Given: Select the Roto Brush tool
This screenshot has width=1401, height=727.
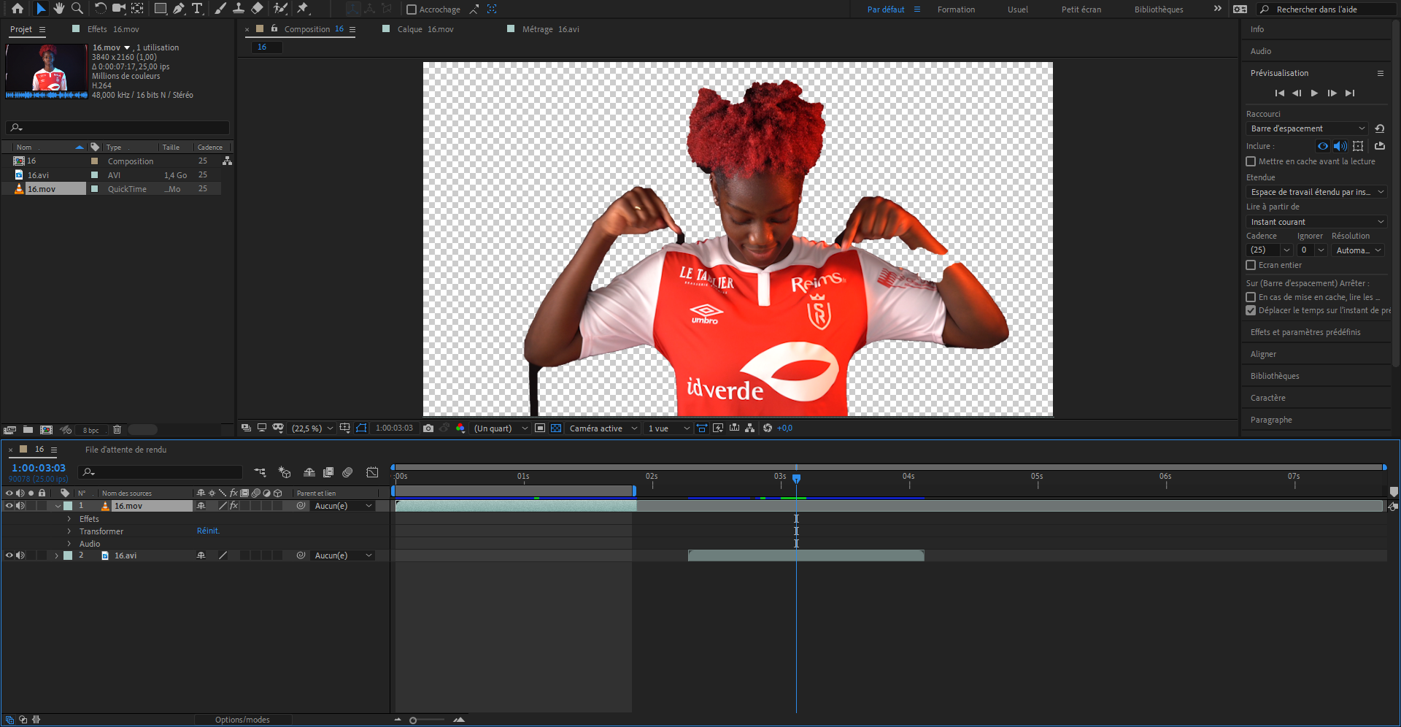Looking at the screenshot, I should tap(280, 9).
